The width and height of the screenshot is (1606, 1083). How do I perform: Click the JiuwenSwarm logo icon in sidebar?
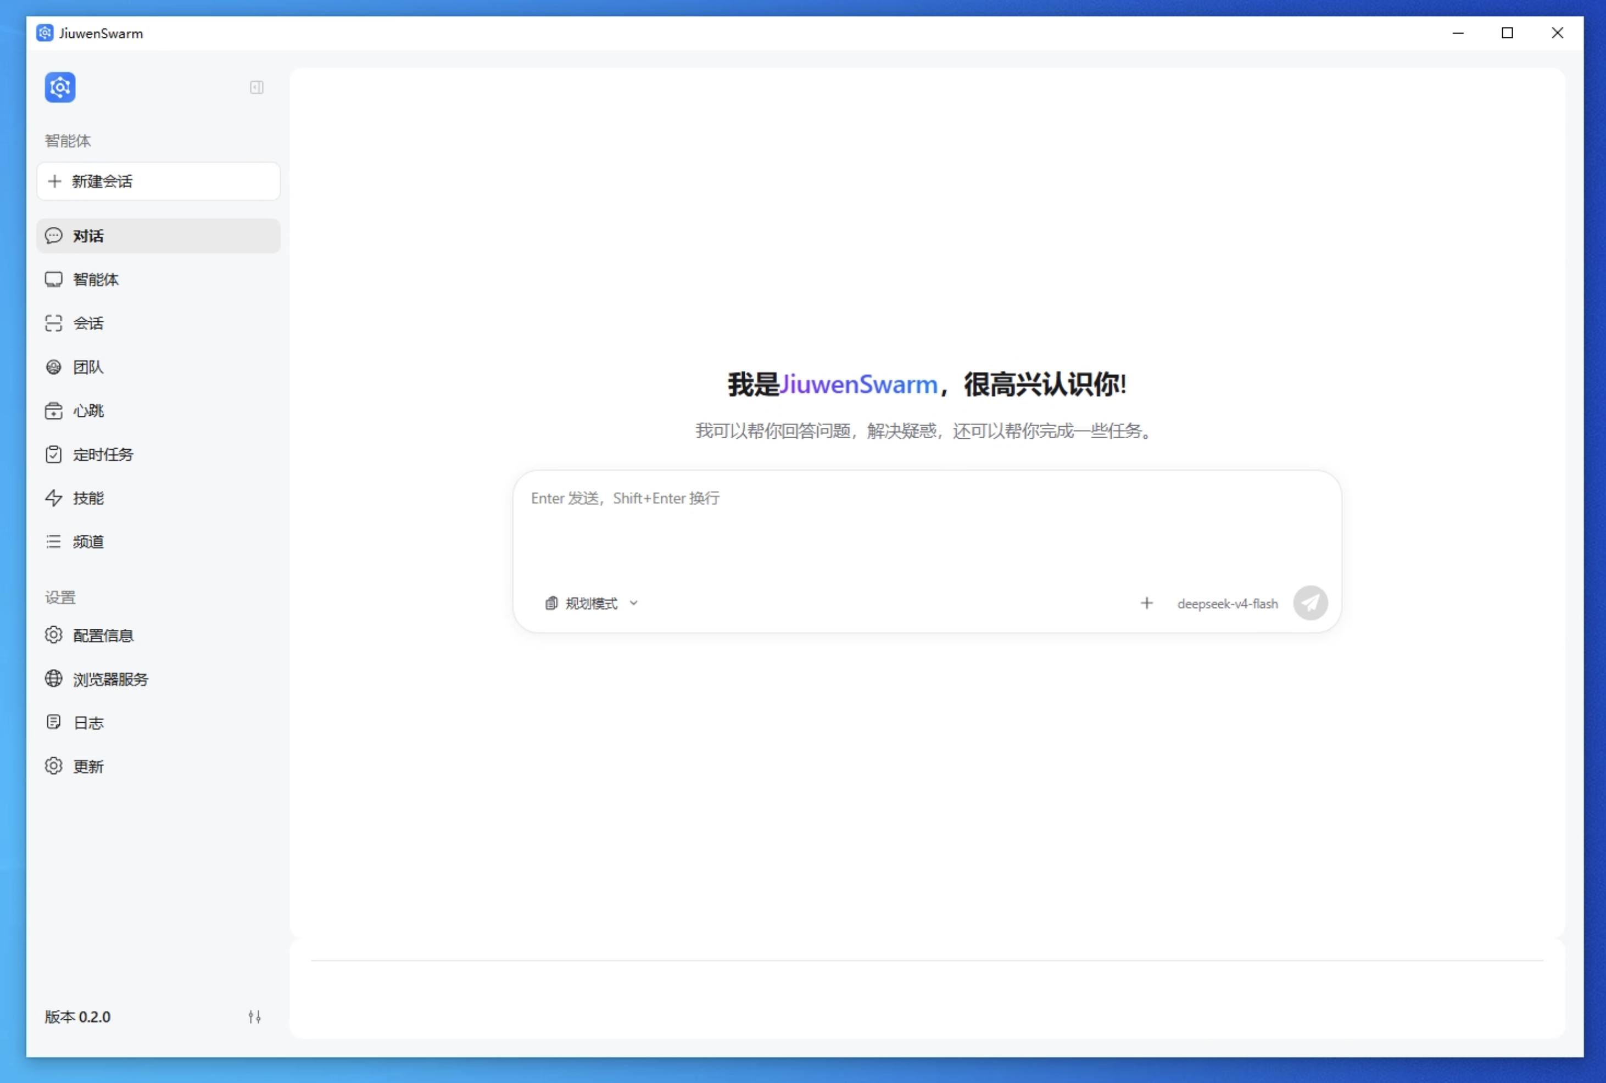coord(60,88)
